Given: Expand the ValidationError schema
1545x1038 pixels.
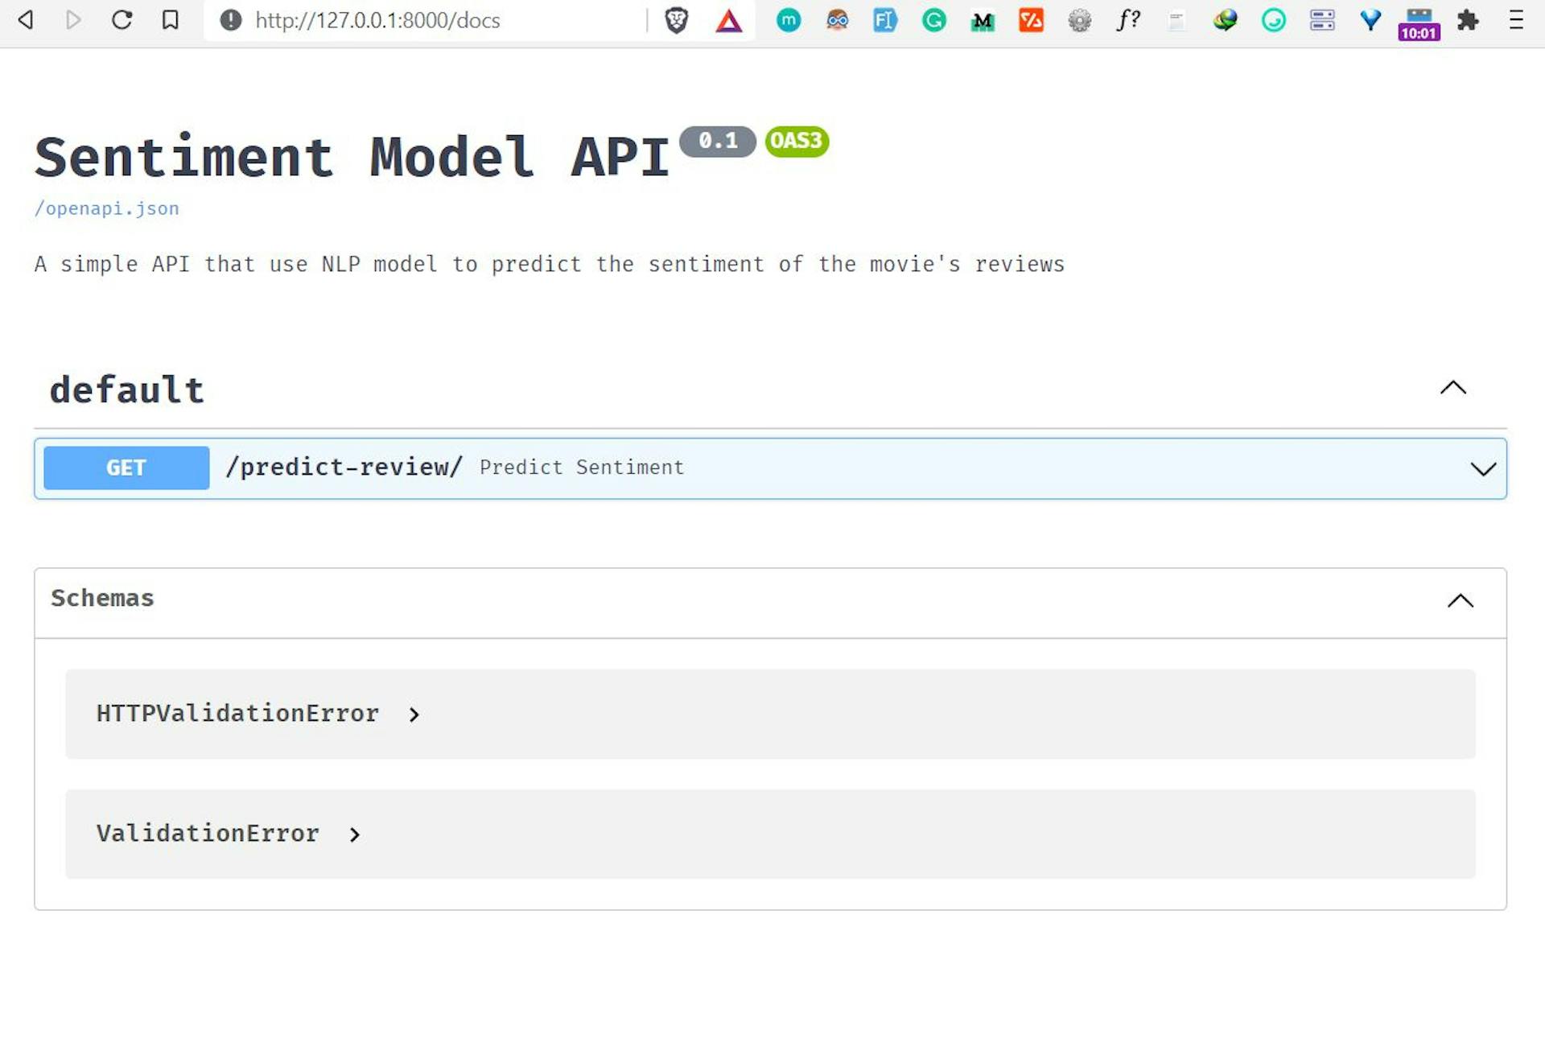Looking at the screenshot, I should point(354,834).
